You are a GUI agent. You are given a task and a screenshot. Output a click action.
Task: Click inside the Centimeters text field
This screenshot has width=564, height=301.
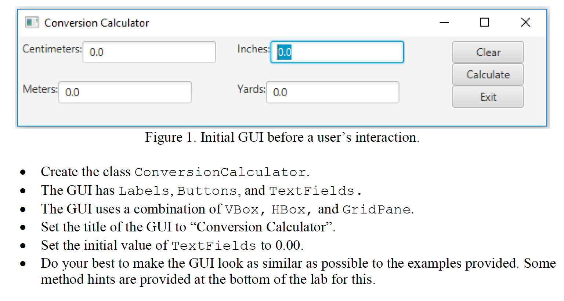149,52
